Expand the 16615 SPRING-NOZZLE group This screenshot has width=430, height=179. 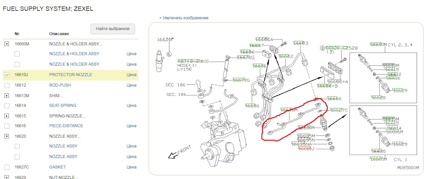click(7, 116)
